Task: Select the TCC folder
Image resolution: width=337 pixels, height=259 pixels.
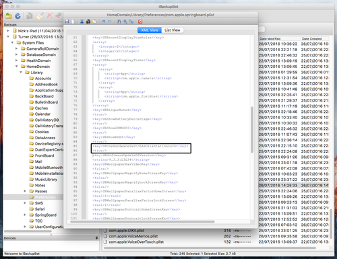Action: 38,221
